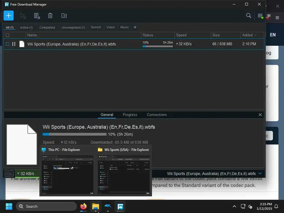284x213 pixels.
Task: Pause the Wii Sports download row
Action: pyautogui.click(x=14, y=44)
